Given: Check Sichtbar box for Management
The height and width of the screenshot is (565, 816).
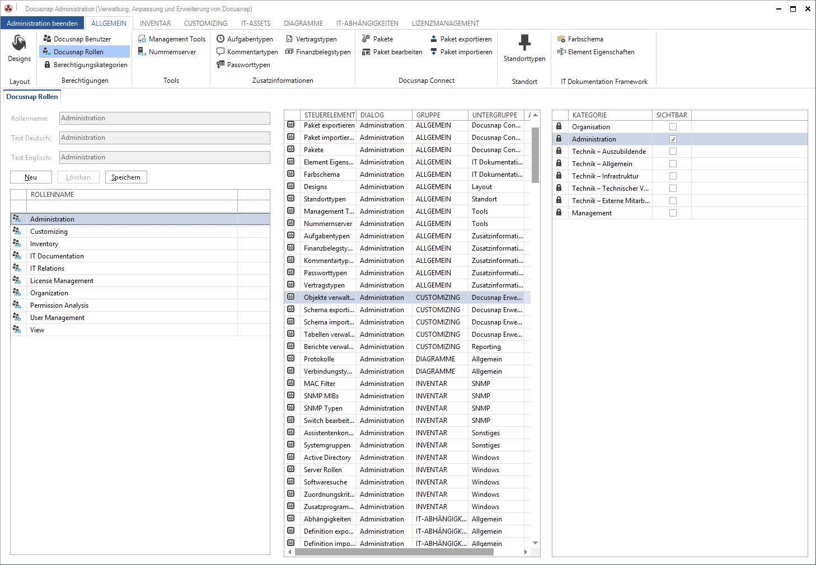Looking at the screenshot, I should tap(673, 213).
